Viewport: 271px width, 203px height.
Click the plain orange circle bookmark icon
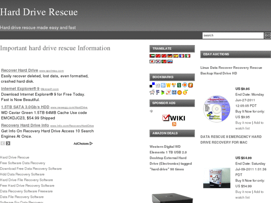tap(180, 93)
